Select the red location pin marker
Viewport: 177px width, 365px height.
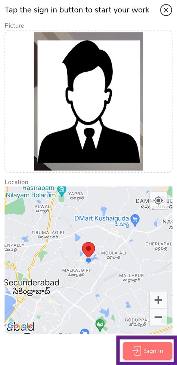coord(88,250)
